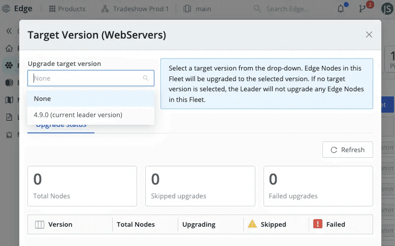This screenshot has height=246, width=395.
Task: Open the main branch selector
Action: coord(197,9)
